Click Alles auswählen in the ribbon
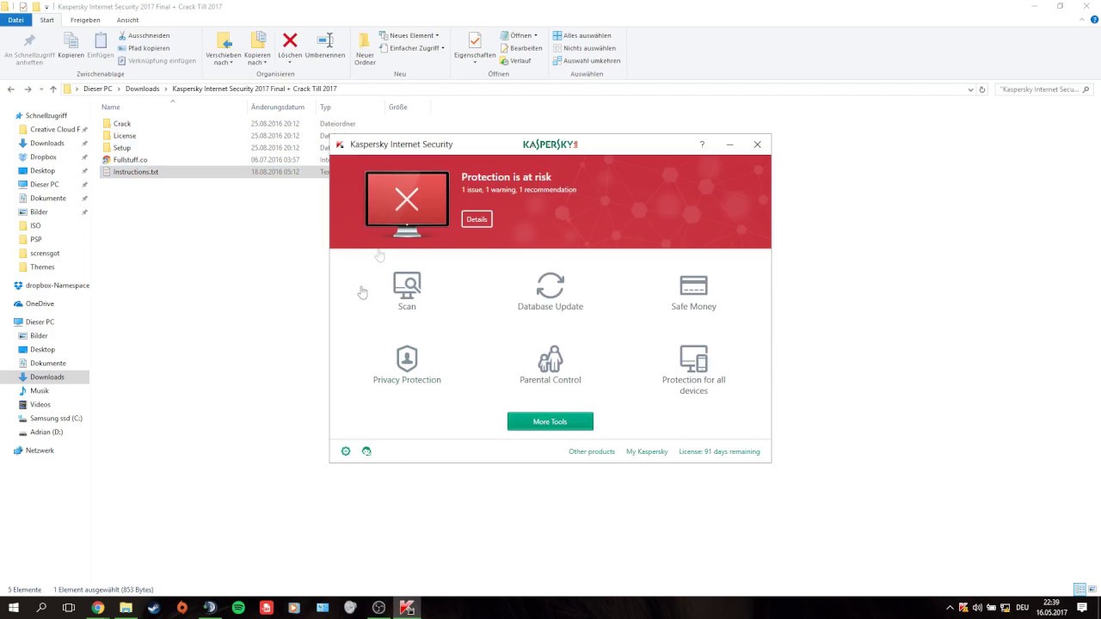Viewport: 1101px width, 619px height. click(x=581, y=35)
